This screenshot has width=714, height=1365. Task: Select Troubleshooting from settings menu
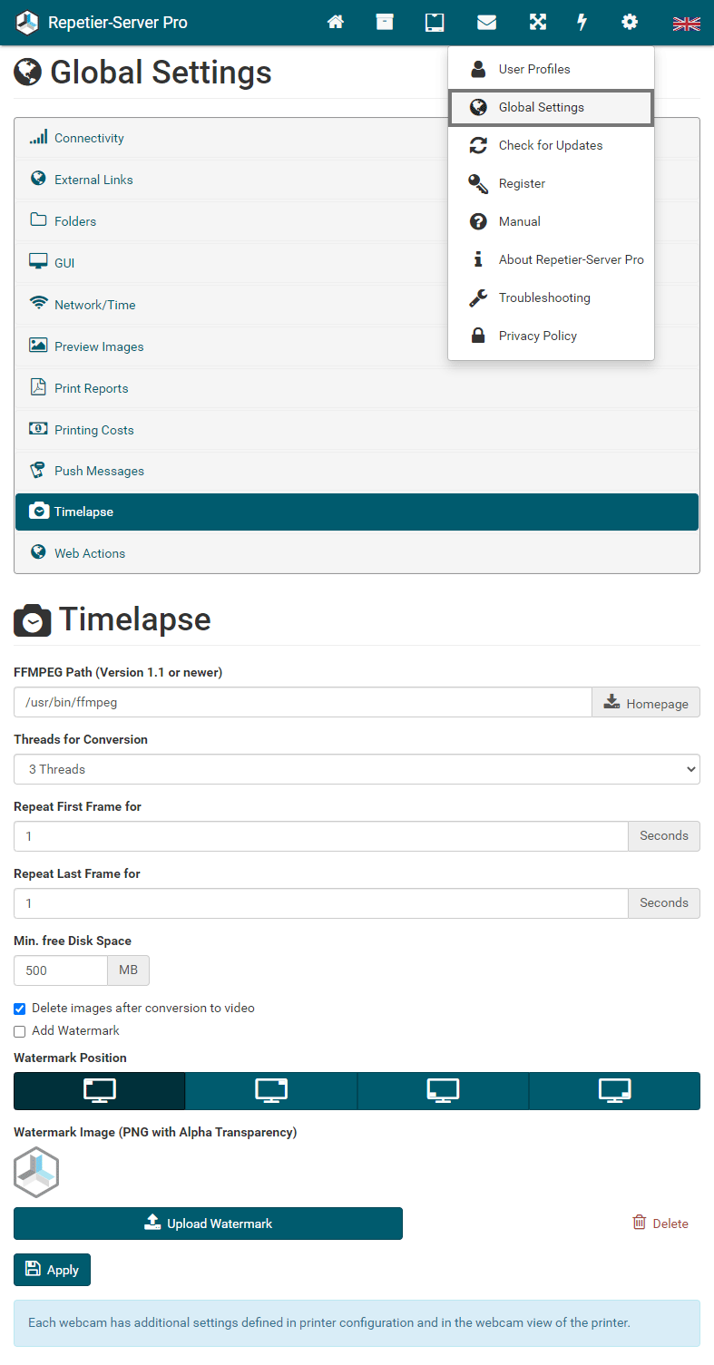[543, 297]
